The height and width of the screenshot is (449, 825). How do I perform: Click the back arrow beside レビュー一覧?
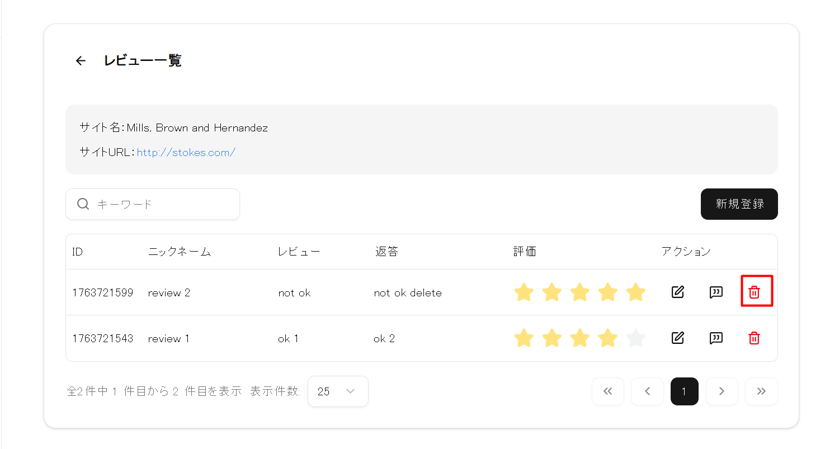[81, 61]
